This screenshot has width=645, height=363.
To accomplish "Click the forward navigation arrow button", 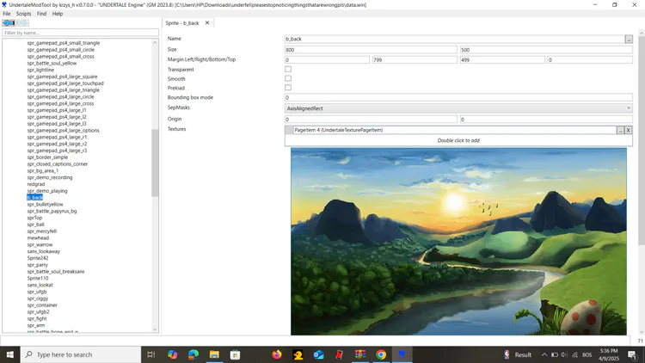I will tap(22, 23).
